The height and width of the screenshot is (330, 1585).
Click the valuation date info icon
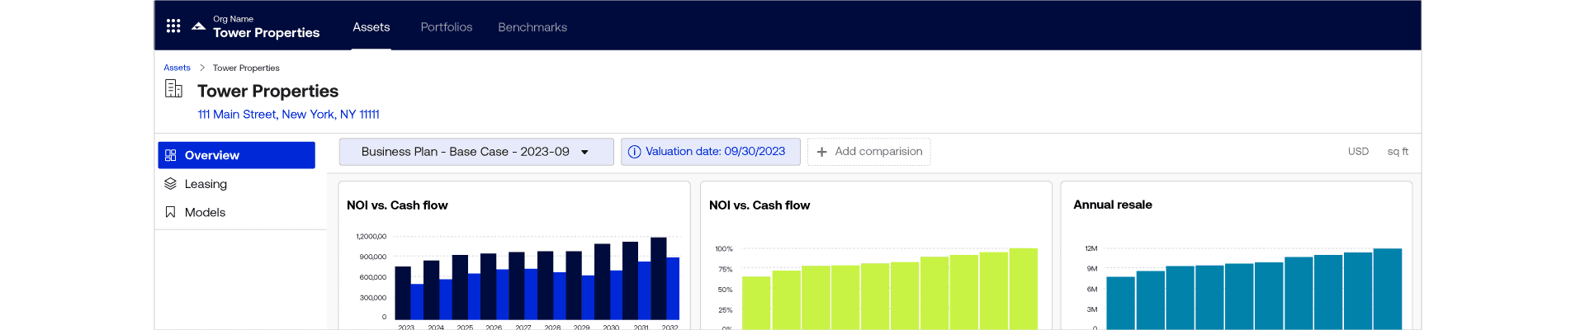634,152
